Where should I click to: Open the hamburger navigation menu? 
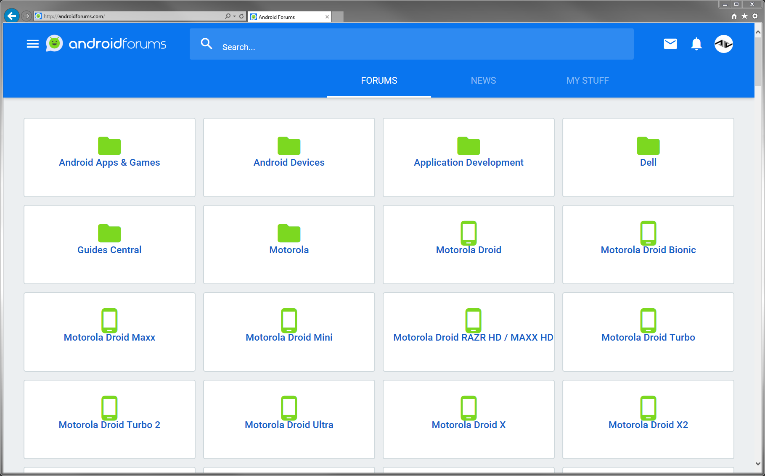click(32, 44)
